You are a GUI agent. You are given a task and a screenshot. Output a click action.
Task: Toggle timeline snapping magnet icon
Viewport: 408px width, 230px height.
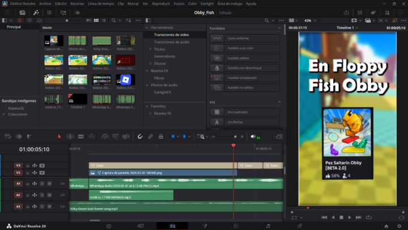140,136
